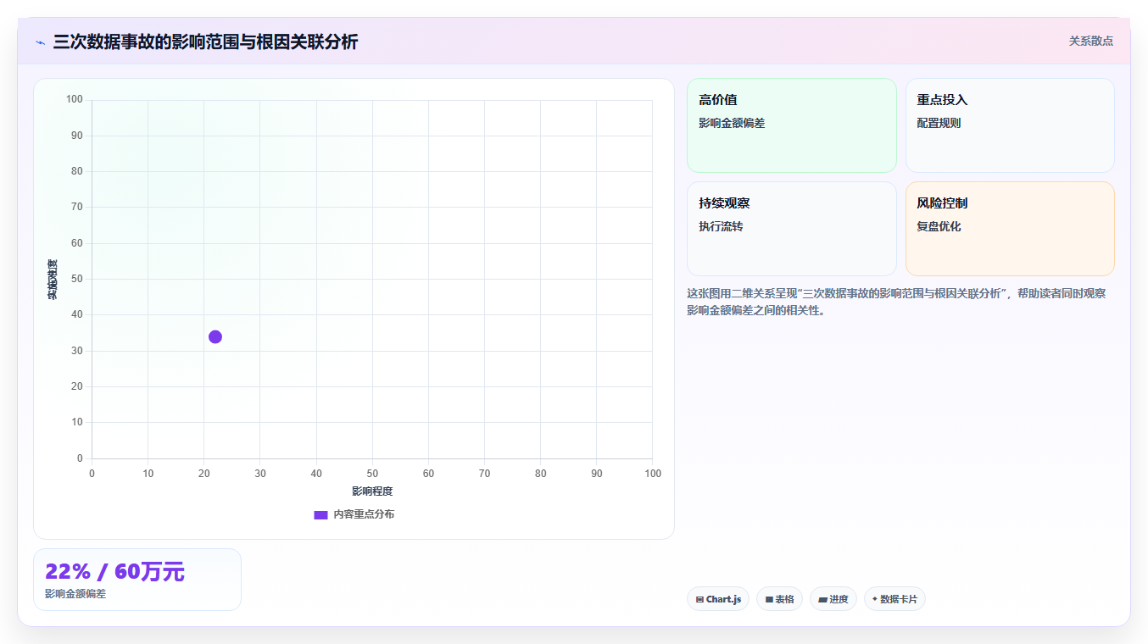
Task: Click the y-axis tick label 100
Action: (74, 100)
